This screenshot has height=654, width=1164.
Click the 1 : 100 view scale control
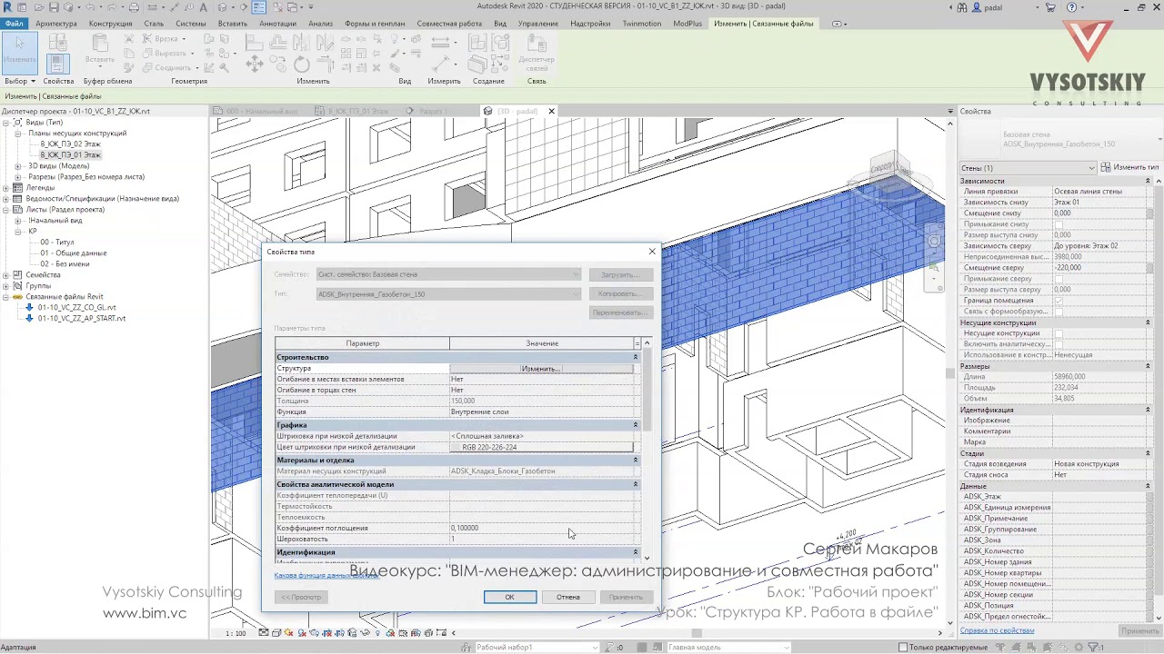[235, 633]
